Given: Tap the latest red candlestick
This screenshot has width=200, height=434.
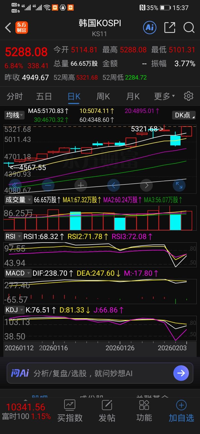Looking at the screenshot, I should click(x=186, y=131).
